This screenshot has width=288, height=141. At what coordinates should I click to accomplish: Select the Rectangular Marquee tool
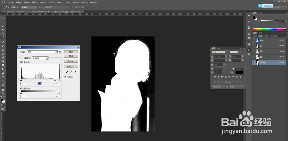coord(3,22)
